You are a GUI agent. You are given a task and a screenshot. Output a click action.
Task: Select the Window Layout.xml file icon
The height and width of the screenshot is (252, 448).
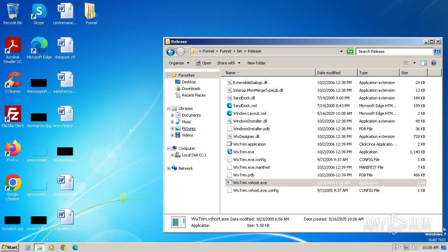(230, 113)
